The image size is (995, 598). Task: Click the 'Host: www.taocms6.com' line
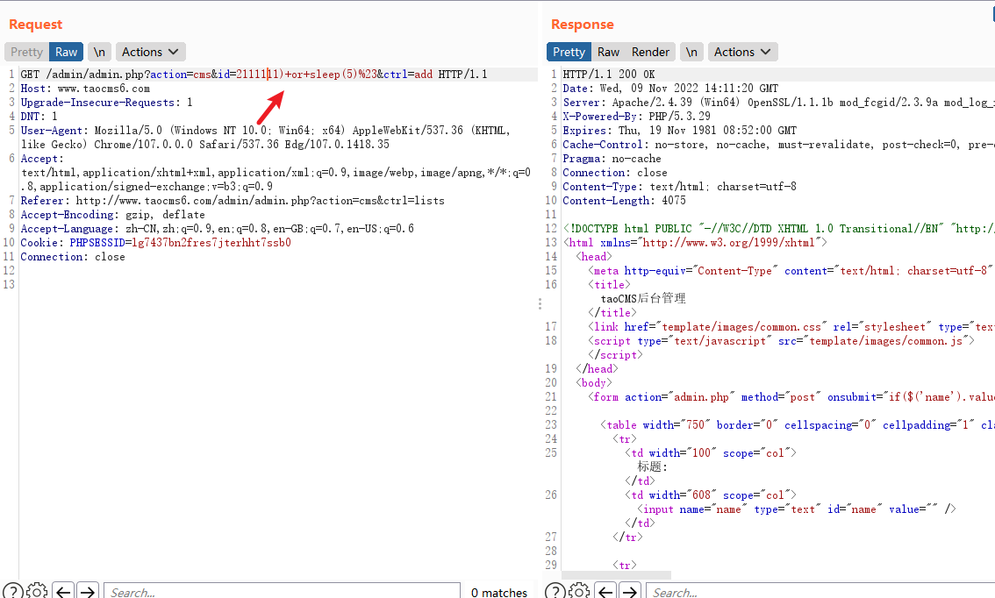click(x=85, y=89)
